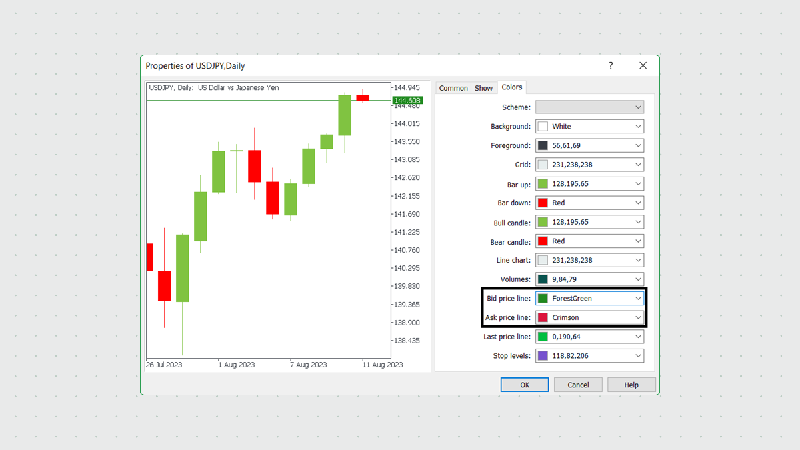Click the ForestGreen Bid price line swatch
Image resolution: width=800 pixels, height=450 pixels.
(x=543, y=298)
